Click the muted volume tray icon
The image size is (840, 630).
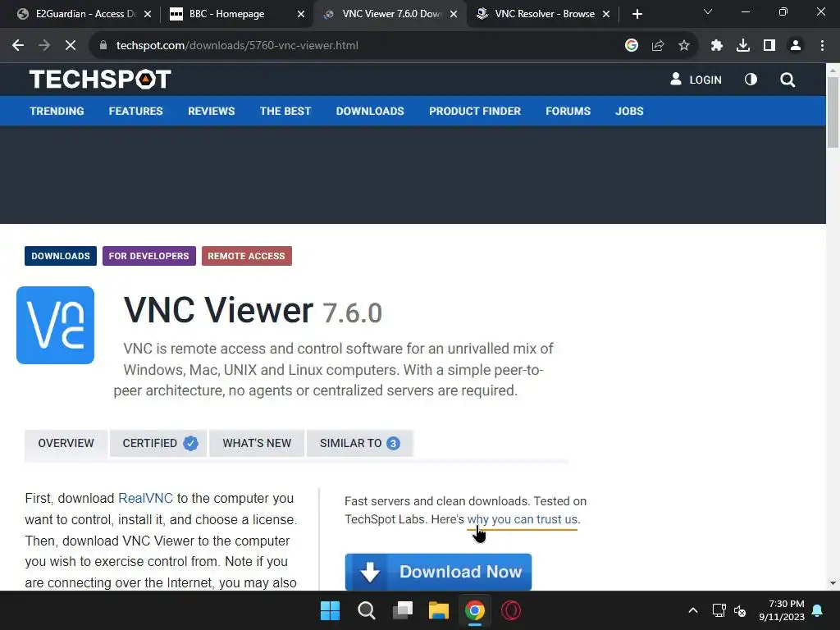(740, 610)
